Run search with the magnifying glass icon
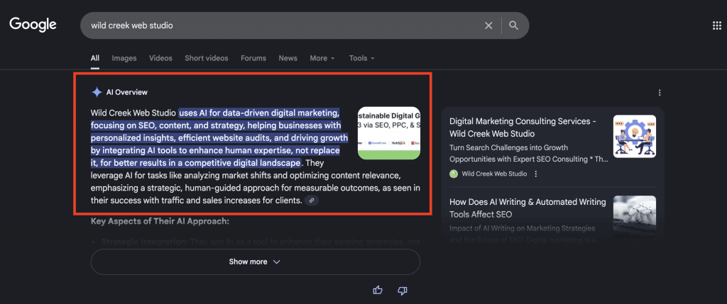Image resolution: width=727 pixels, height=304 pixels. [x=513, y=26]
